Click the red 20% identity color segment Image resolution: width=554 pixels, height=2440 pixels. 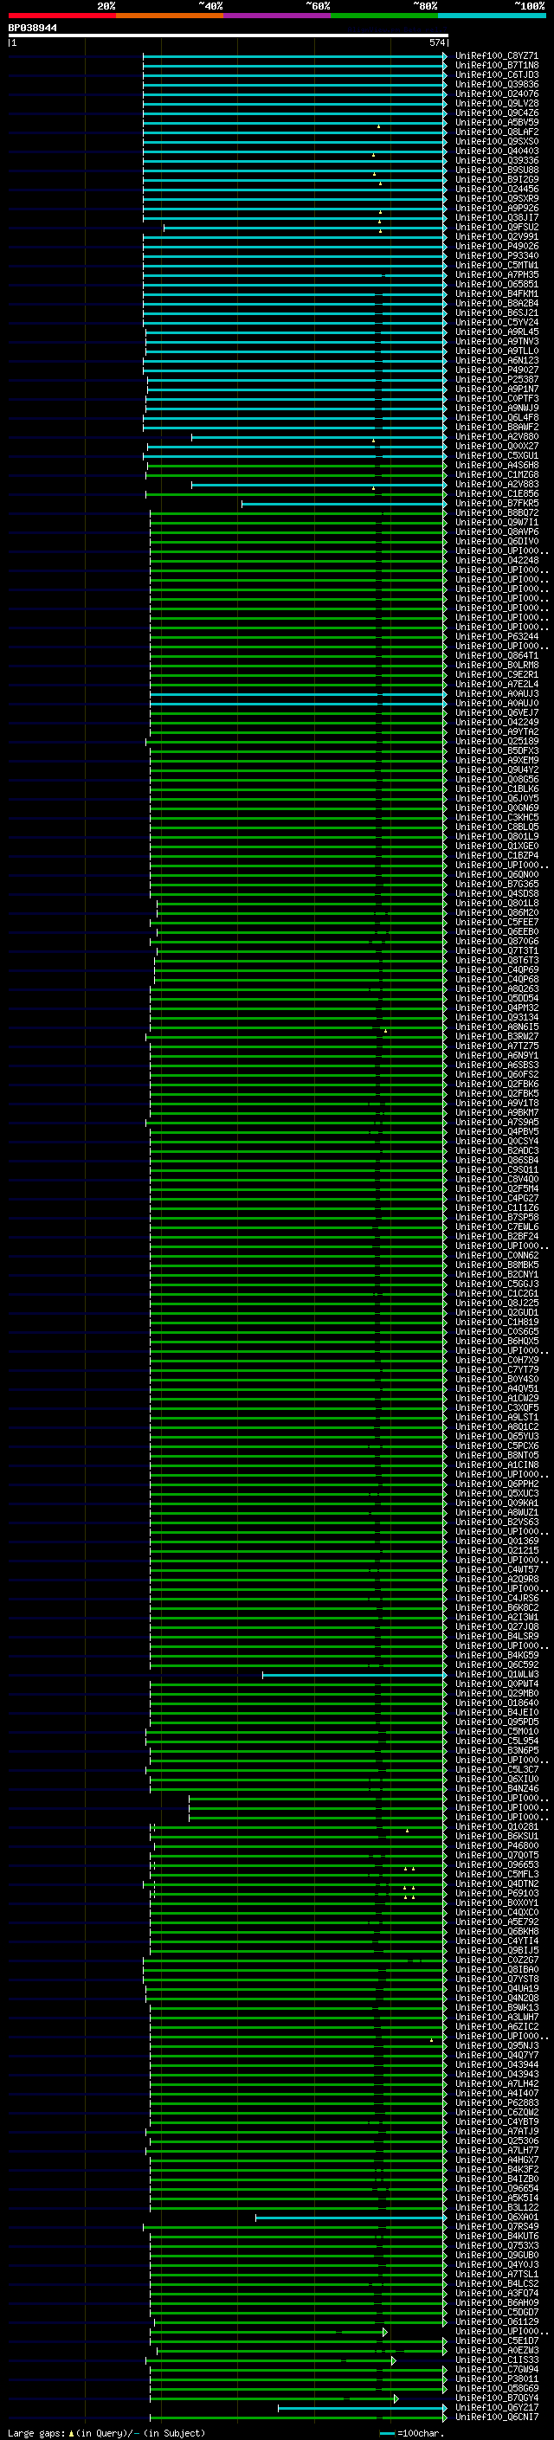coord(61,16)
